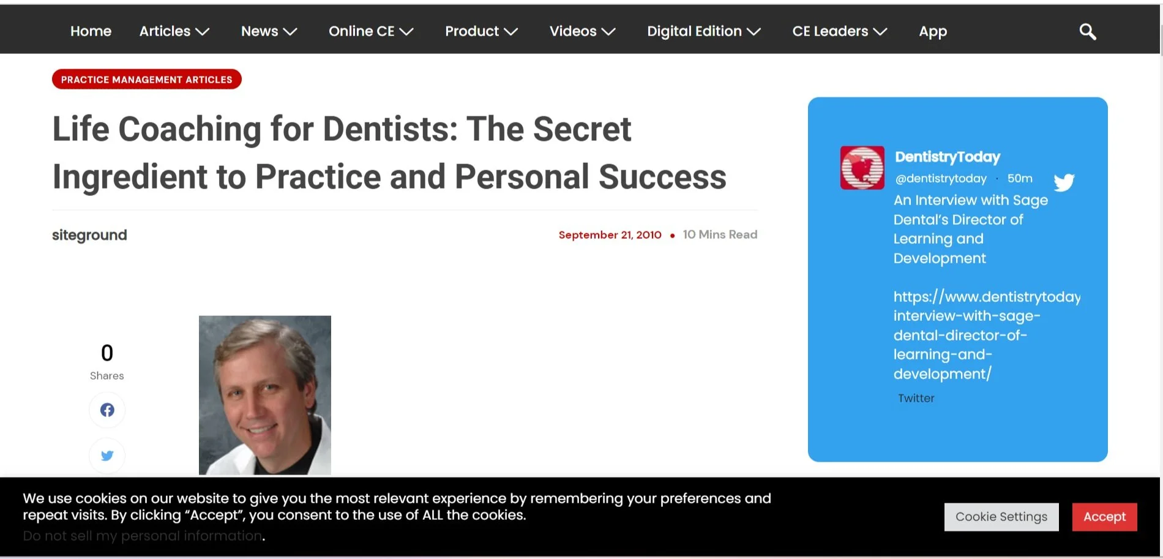Open Cookie Settings
The width and height of the screenshot is (1163, 559).
click(x=1001, y=517)
